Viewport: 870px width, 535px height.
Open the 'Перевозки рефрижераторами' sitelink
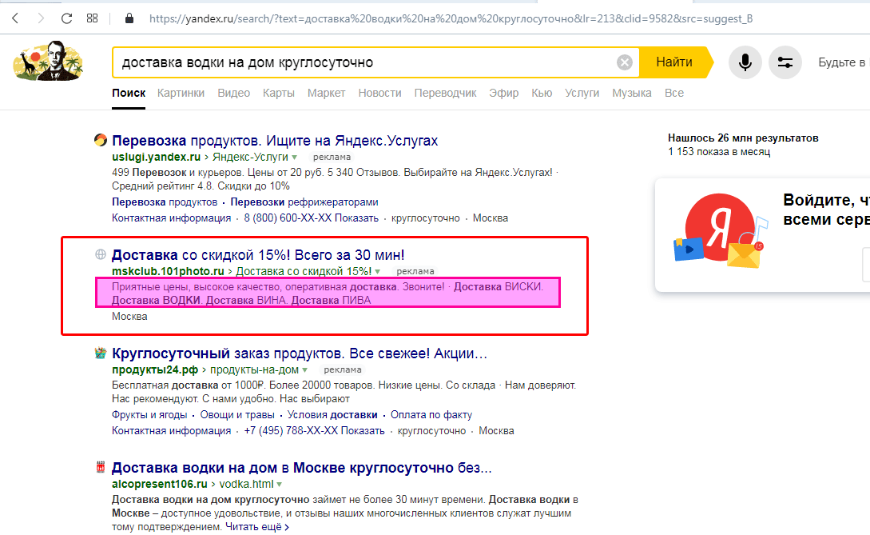304,202
